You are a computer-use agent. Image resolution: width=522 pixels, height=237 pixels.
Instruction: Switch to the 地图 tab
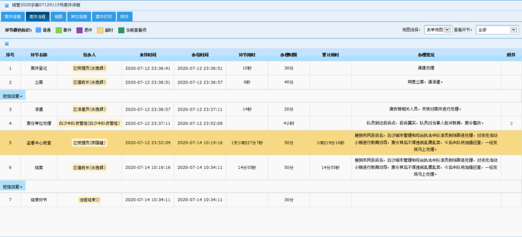point(58,16)
